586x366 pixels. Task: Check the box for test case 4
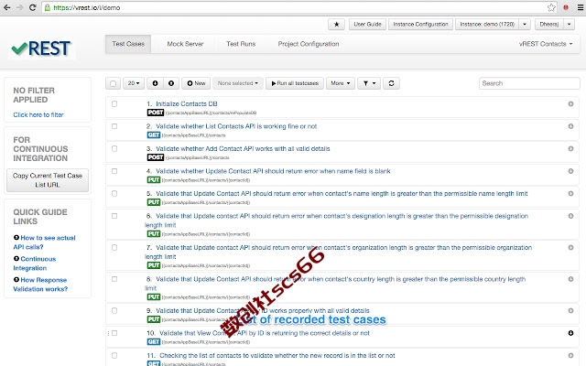[x=114, y=171]
